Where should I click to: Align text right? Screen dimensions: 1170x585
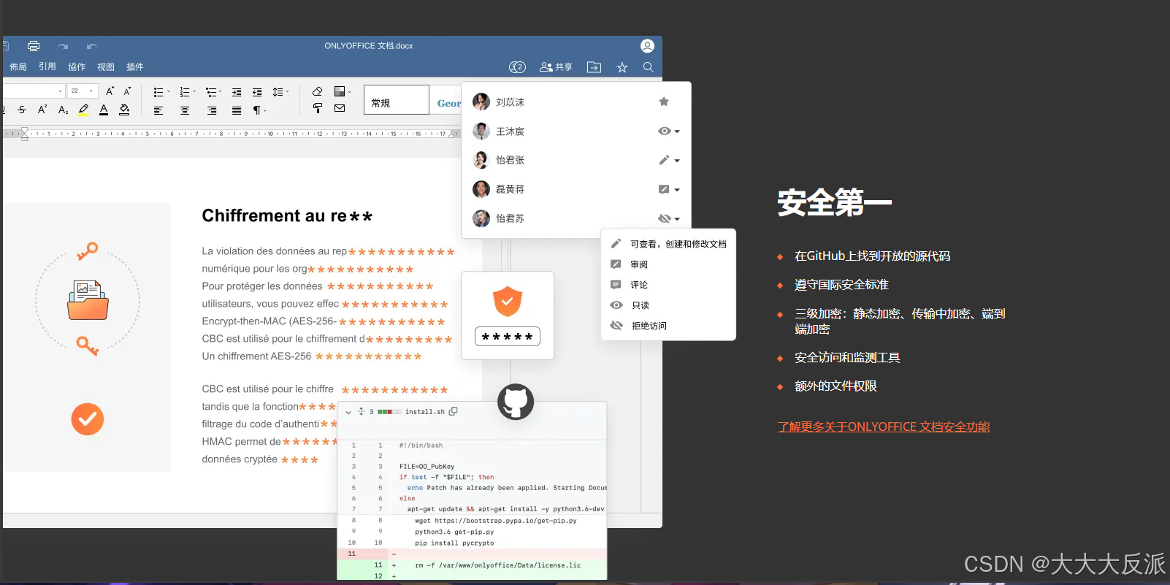212,110
